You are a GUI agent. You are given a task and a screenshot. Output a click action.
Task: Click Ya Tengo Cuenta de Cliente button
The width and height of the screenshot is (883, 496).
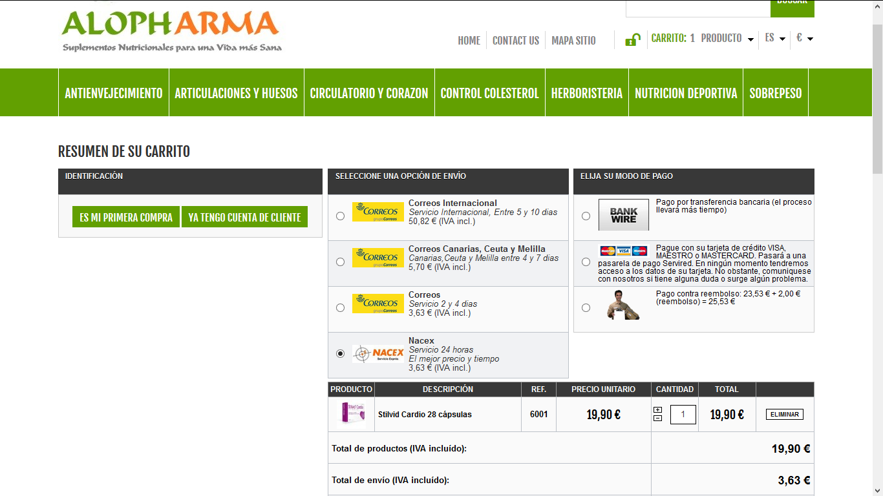click(x=244, y=217)
